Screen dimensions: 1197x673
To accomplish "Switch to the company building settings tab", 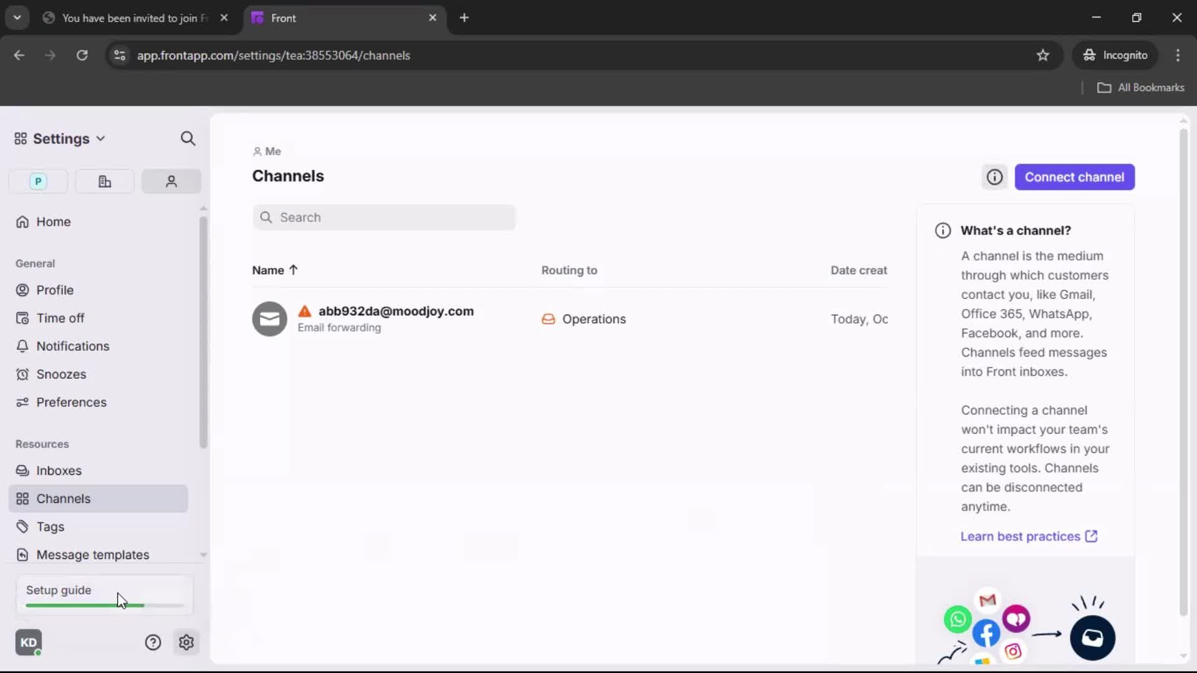I will click(x=105, y=181).
